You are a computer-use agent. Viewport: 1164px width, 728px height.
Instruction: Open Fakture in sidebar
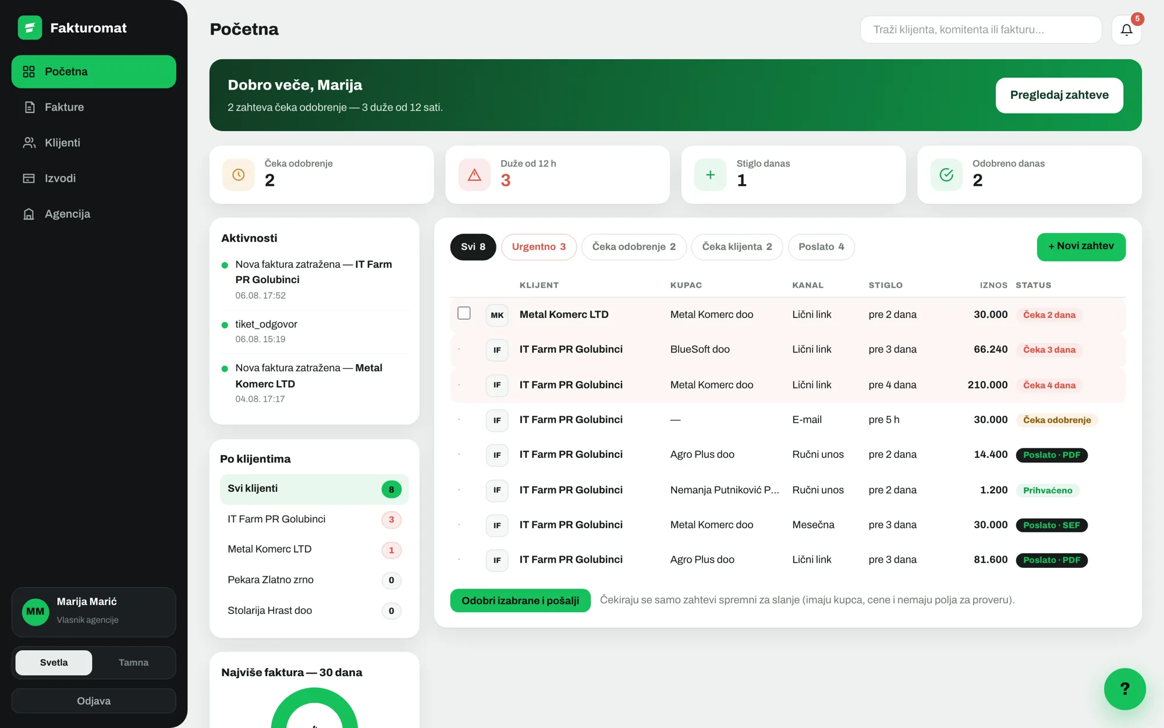coord(94,107)
